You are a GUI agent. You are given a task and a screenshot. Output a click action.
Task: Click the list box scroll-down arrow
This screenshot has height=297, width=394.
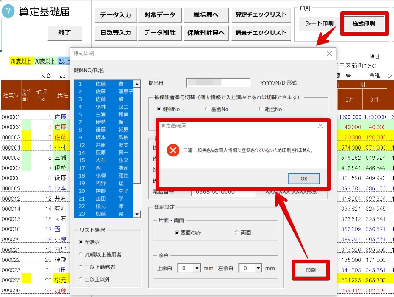point(137,214)
